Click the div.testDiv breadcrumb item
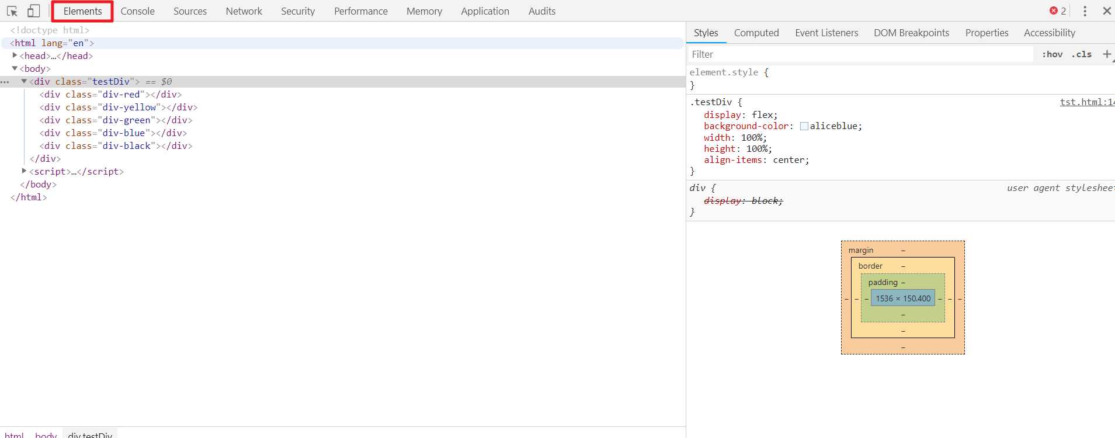 [x=90, y=434]
